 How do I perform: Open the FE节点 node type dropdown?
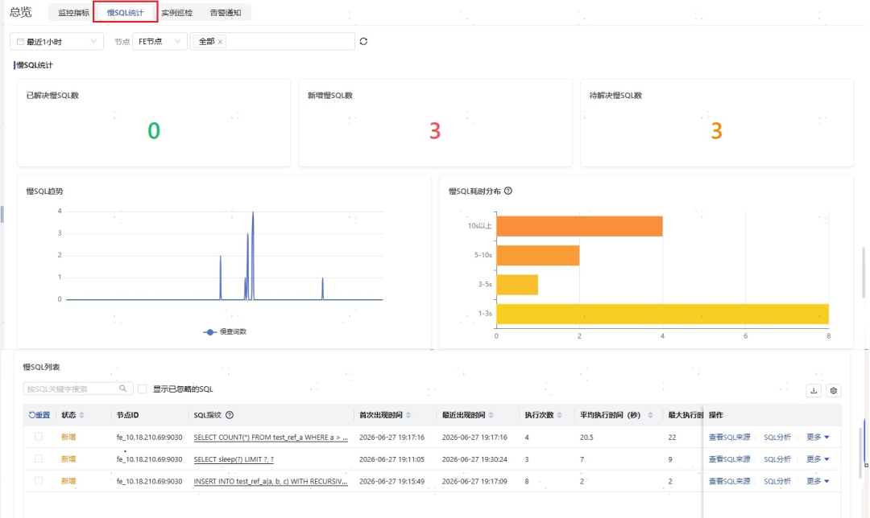(159, 42)
